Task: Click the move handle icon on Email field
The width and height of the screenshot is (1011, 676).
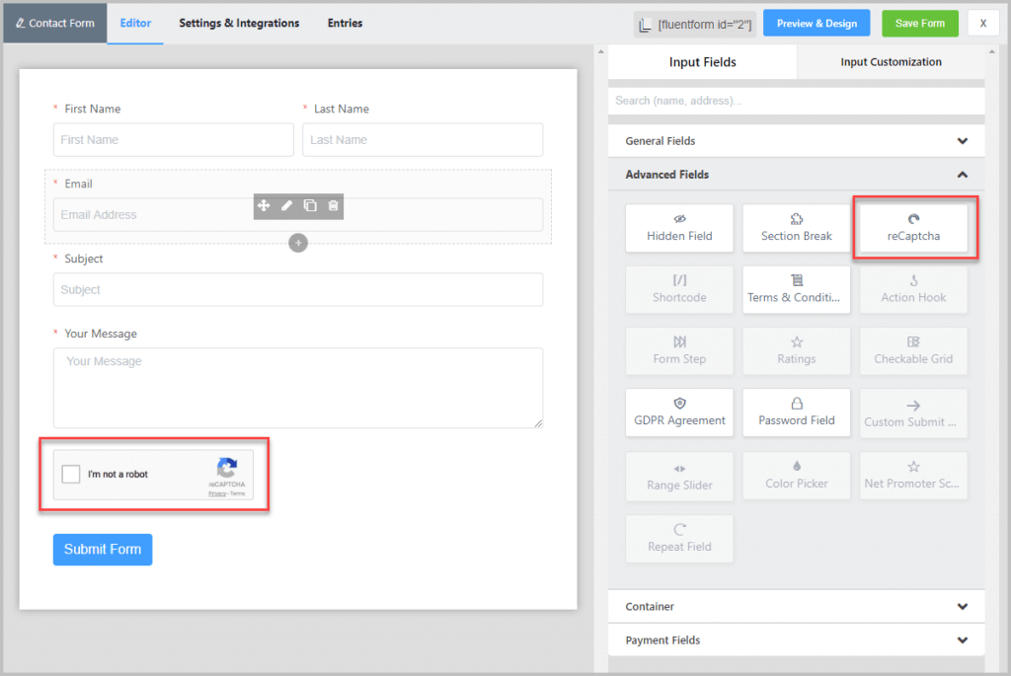Action: click(x=264, y=205)
